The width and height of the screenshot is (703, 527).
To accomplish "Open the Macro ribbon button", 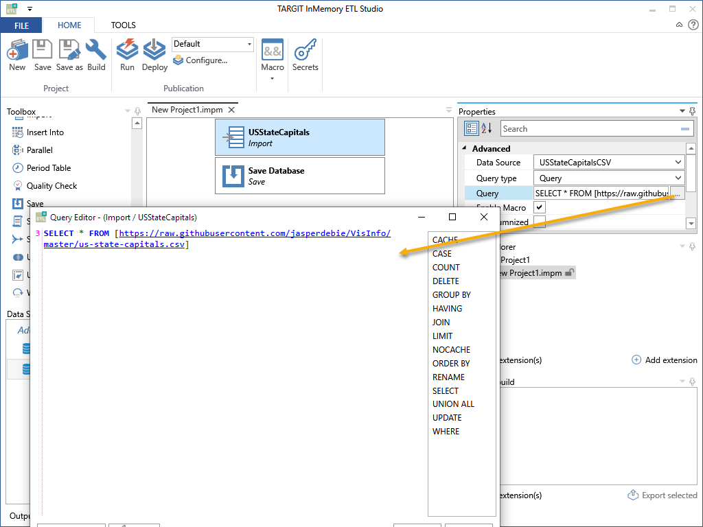I will pos(273,59).
